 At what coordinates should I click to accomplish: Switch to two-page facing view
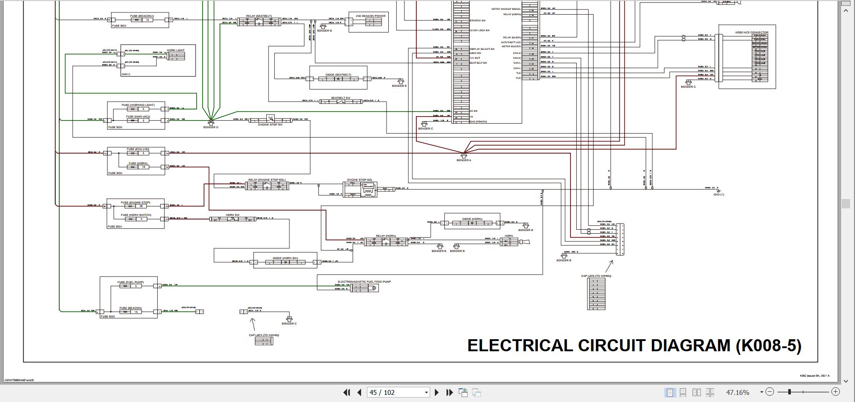[697, 392]
